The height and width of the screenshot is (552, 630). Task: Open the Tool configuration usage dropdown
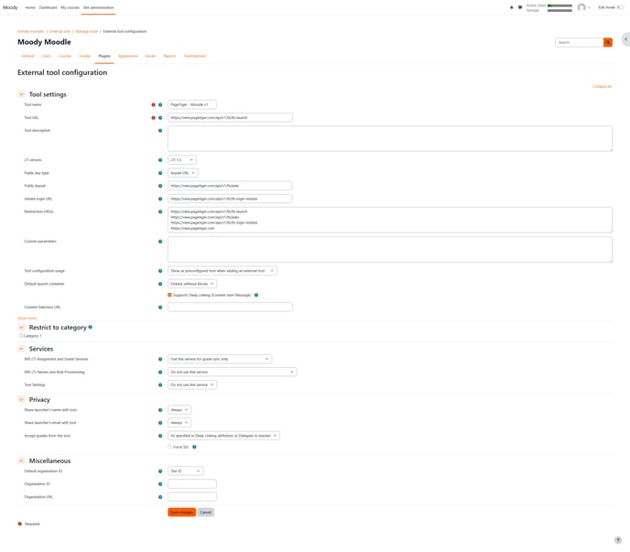tap(223, 271)
